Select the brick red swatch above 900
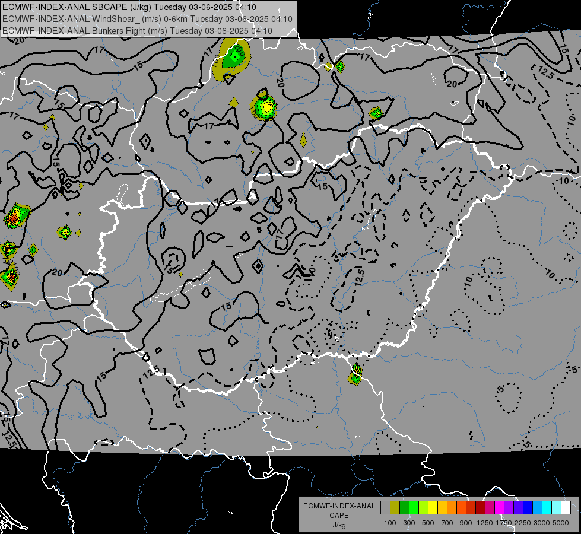Image resolution: width=581 pixels, height=534 pixels. point(471,507)
